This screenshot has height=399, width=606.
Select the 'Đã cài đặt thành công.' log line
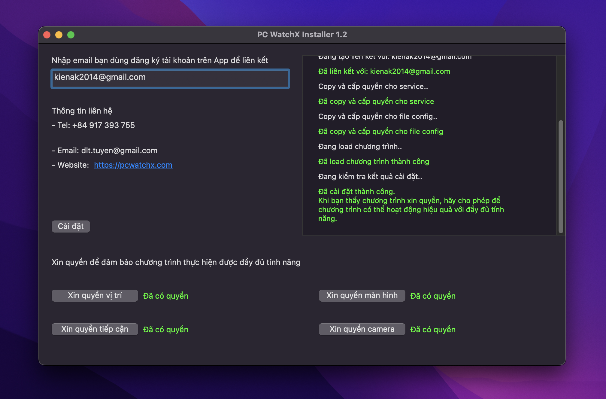(356, 191)
